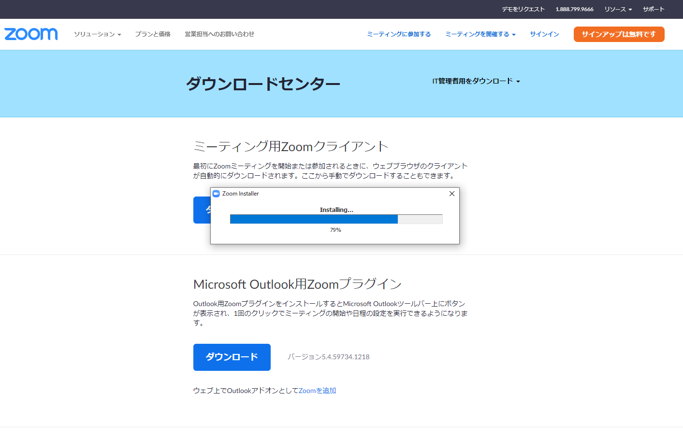Click the 79% progress label
Screen dimensions: 683x436
(x=335, y=230)
